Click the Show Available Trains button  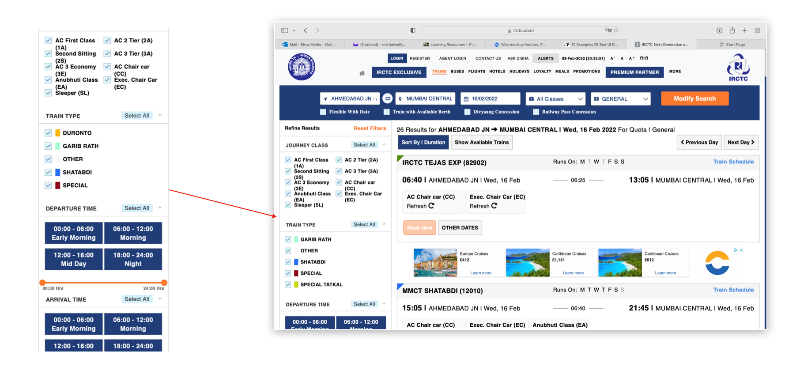coord(482,142)
